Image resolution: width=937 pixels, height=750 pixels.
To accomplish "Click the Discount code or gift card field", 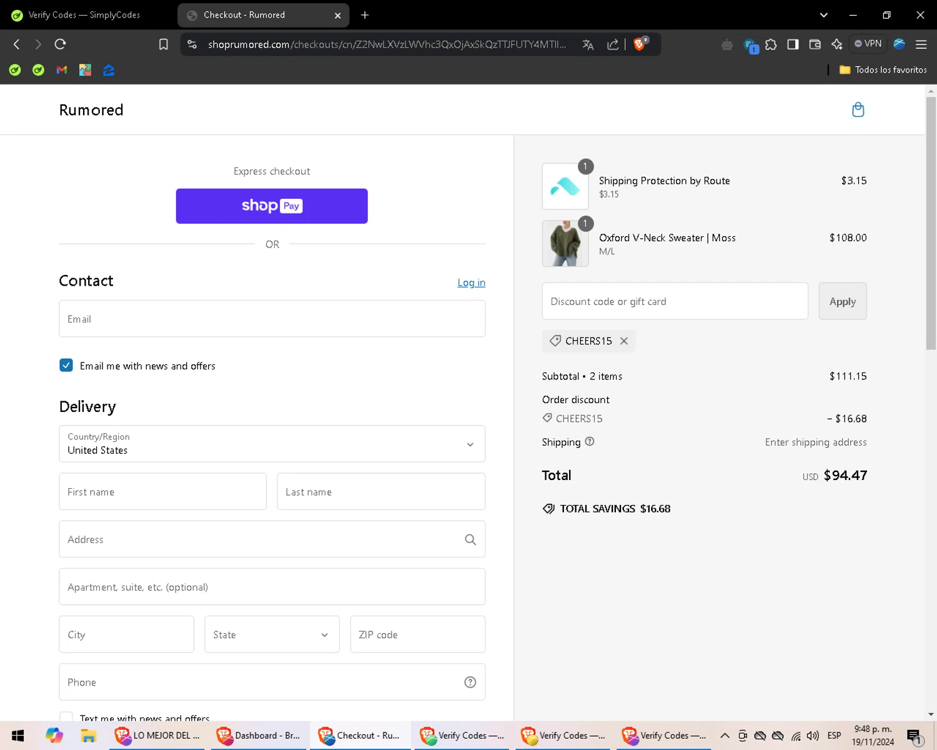I will (x=675, y=301).
